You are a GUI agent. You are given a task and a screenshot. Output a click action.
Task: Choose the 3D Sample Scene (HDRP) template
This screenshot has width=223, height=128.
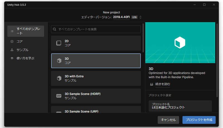pos(96,96)
